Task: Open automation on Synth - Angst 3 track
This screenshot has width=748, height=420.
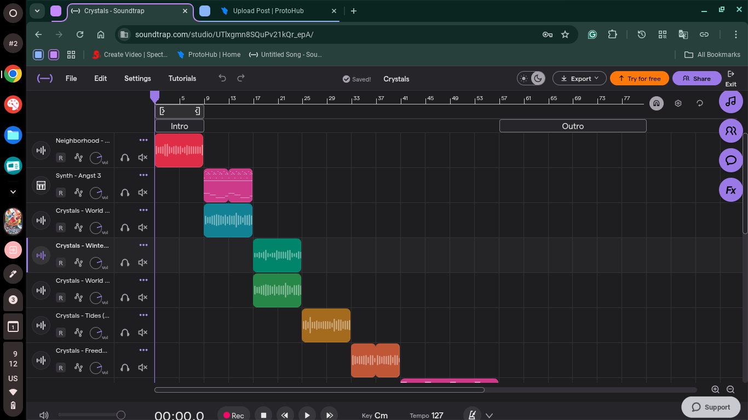Action: (x=78, y=192)
